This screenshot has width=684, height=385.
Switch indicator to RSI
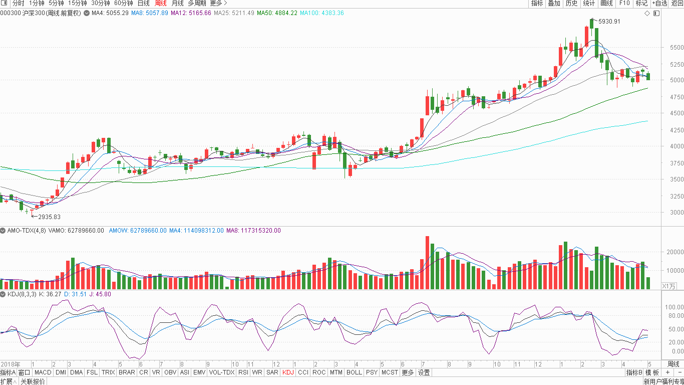pos(243,372)
